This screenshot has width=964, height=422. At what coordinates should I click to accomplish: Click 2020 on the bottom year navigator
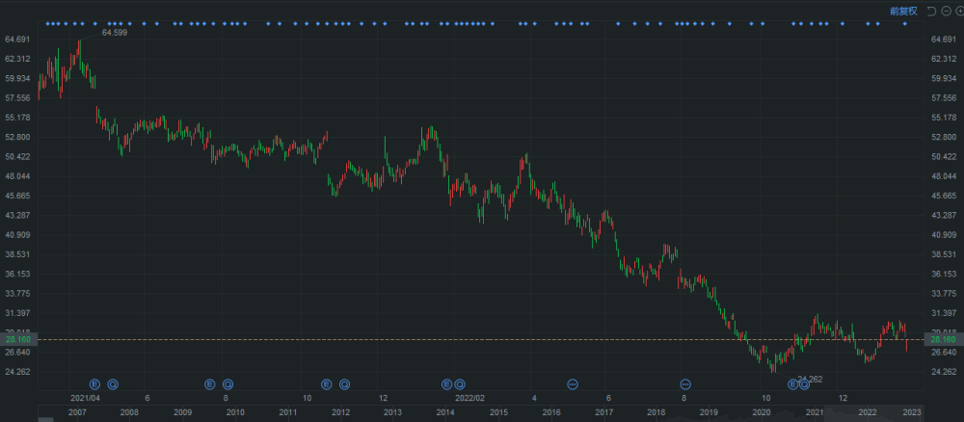pyautogui.click(x=762, y=412)
